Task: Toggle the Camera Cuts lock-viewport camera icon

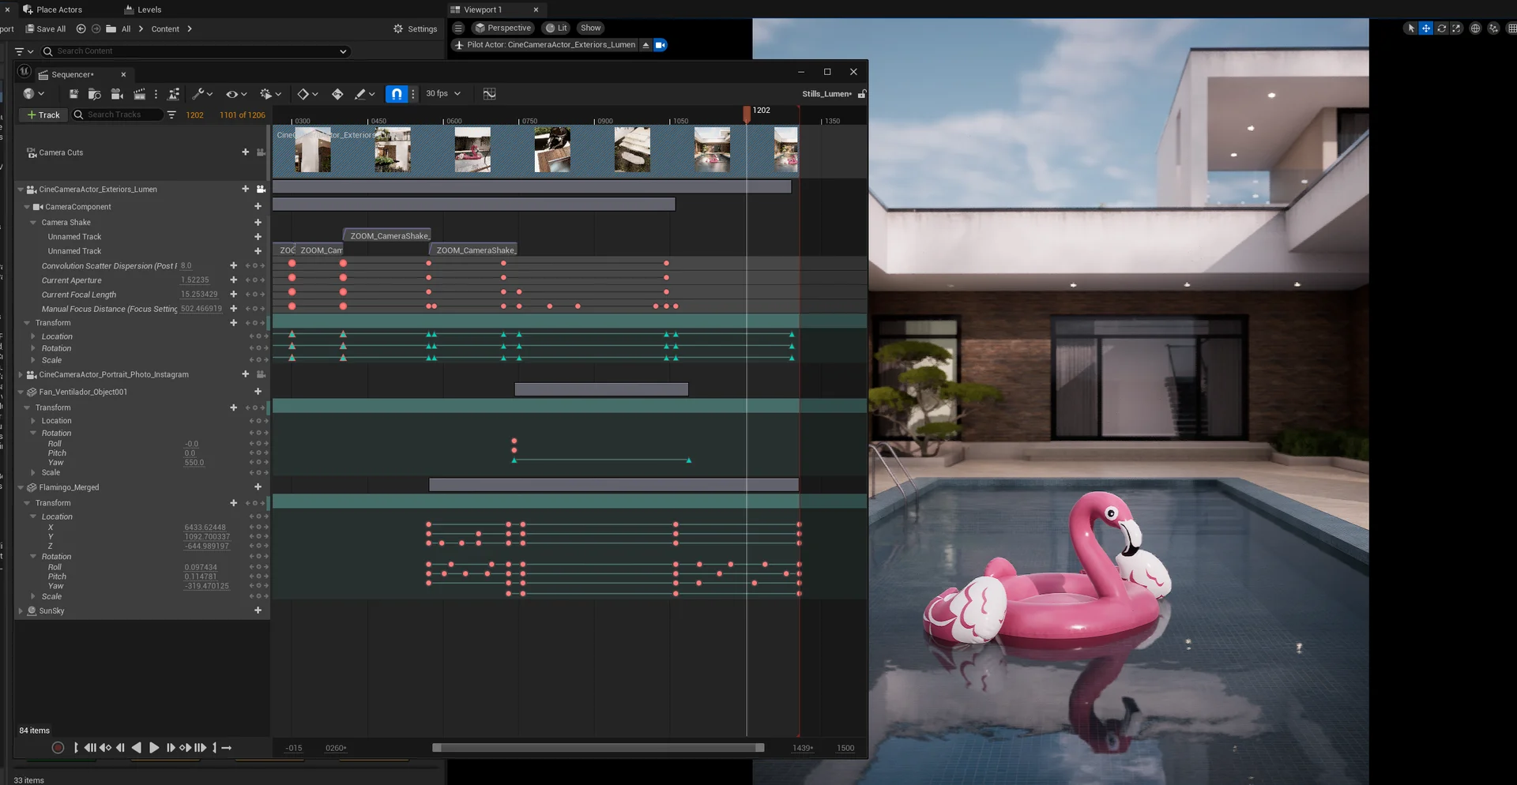Action: pyautogui.click(x=261, y=152)
